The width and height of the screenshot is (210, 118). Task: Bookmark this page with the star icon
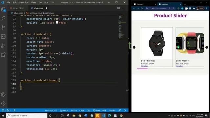[174, 9]
